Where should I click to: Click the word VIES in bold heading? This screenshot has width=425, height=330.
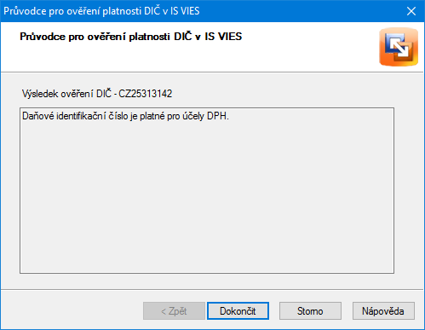coord(230,37)
